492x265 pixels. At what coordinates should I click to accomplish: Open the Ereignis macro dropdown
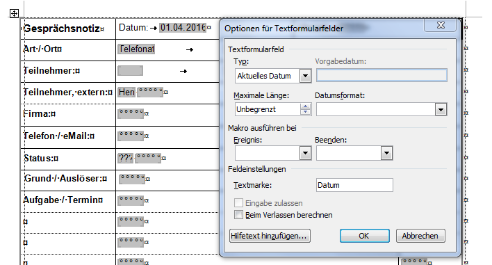point(305,153)
